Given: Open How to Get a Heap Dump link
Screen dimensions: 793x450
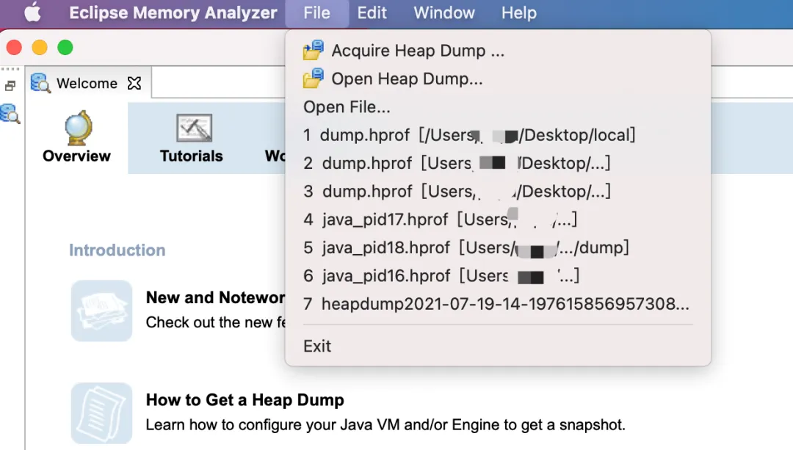Looking at the screenshot, I should pyautogui.click(x=245, y=400).
